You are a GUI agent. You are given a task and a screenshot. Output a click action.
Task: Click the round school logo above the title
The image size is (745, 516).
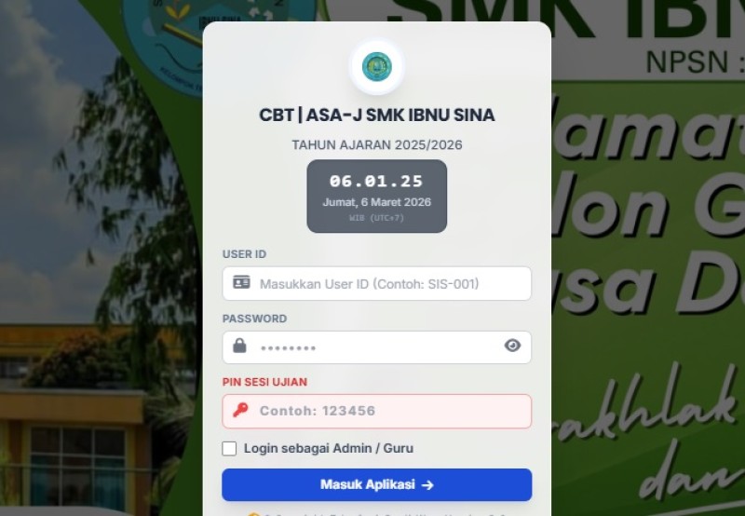pos(377,66)
